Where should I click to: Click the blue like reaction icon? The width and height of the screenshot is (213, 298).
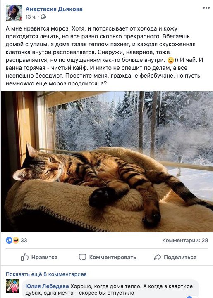click(x=9, y=240)
